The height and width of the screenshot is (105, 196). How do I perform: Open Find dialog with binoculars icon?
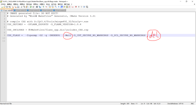(x=37, y=7)
